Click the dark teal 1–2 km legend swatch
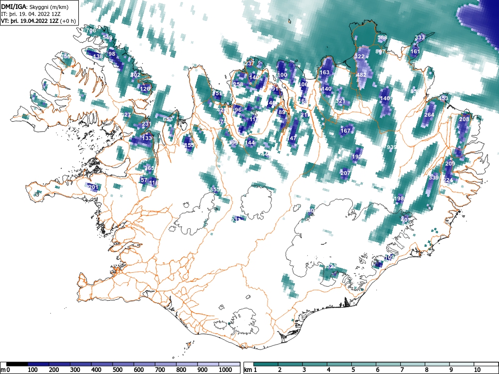 point(266,364)
